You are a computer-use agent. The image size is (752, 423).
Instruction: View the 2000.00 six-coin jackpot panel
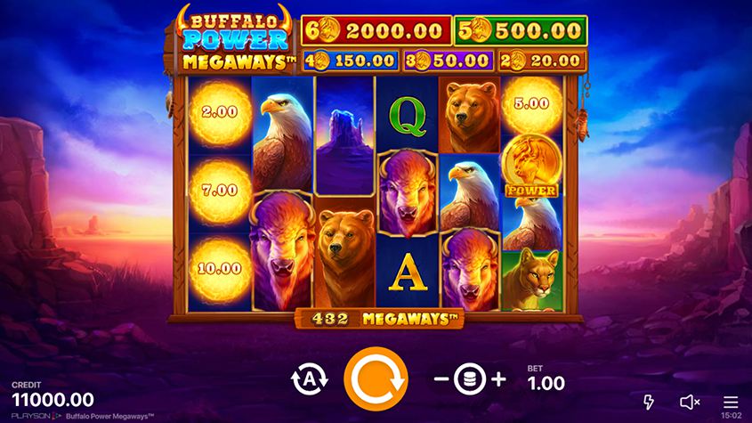[x=376, y=30]
